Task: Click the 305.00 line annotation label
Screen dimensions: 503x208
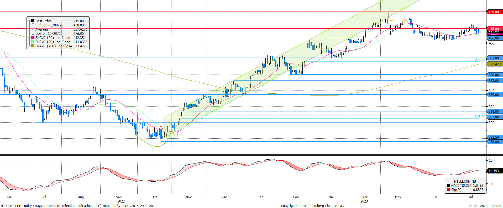Action: click(x=480, y=117)
